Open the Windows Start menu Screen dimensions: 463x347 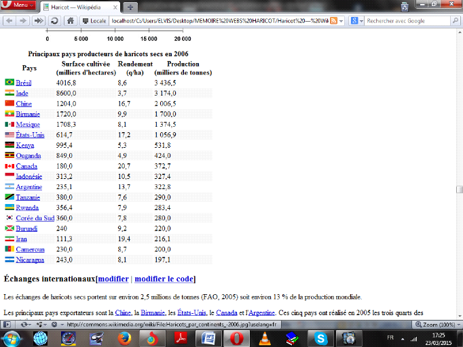(x=12, y=338)
